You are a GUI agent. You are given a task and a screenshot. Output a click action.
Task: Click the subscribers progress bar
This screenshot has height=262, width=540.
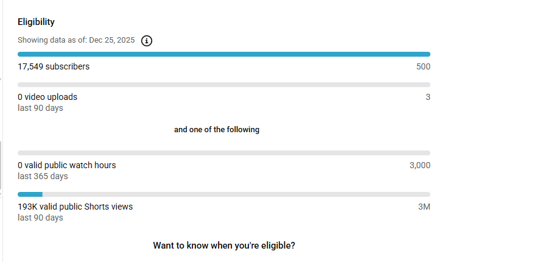[x=224, y=54]
